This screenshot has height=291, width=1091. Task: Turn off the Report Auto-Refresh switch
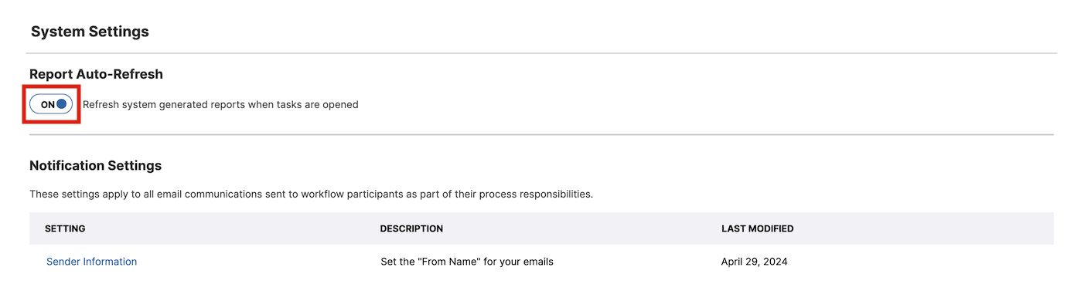[x=51, y=104]
